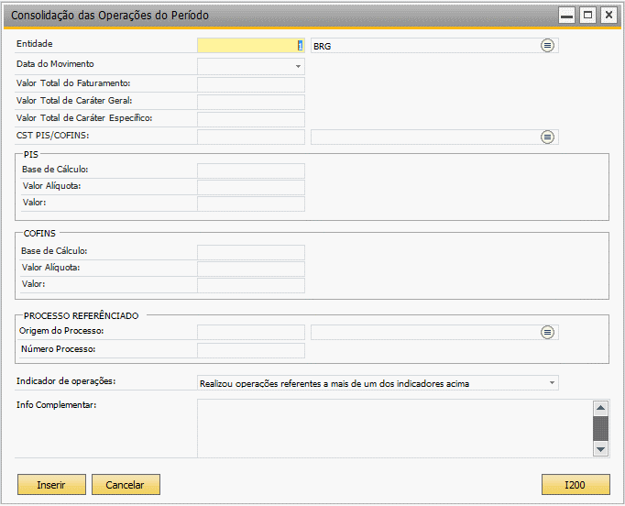Expand the Data do Movimento dropdown
This screenshot has height=506, width=625.
[298, 66]
